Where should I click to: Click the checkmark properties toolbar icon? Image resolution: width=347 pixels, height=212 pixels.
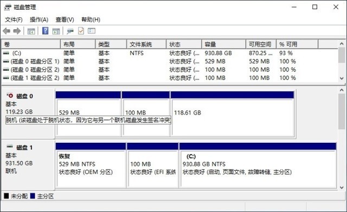pyautogui.click(x=81, y=31)
